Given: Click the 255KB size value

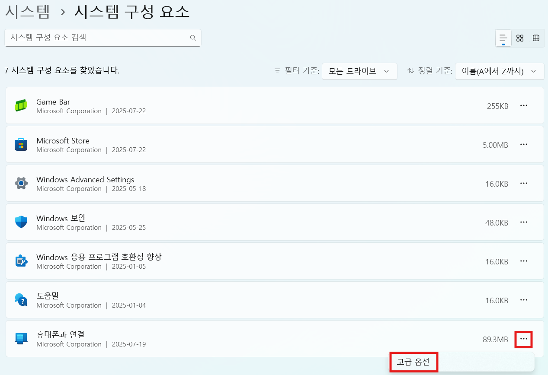Looking at the screenshot, I should (497, 106).
